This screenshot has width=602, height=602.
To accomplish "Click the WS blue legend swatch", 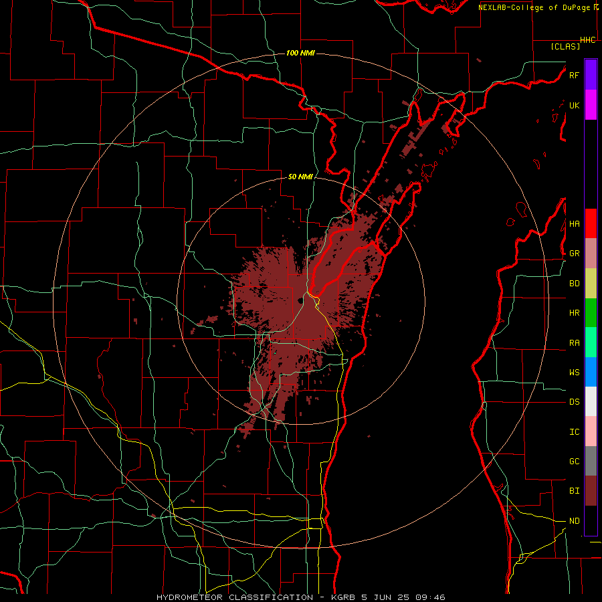I will tap(591, 372).
